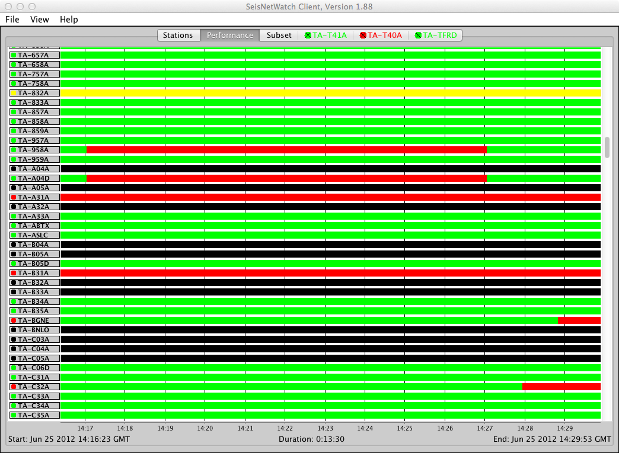This screenshot has height=453, width=619.
Task: Open the Help menu
Action: pos(69,20)
